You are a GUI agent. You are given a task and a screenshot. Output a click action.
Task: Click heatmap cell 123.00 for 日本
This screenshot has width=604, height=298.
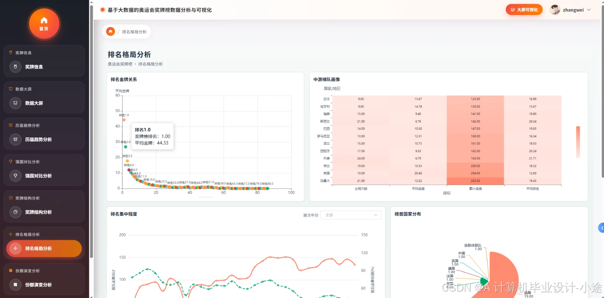[475, 99]
